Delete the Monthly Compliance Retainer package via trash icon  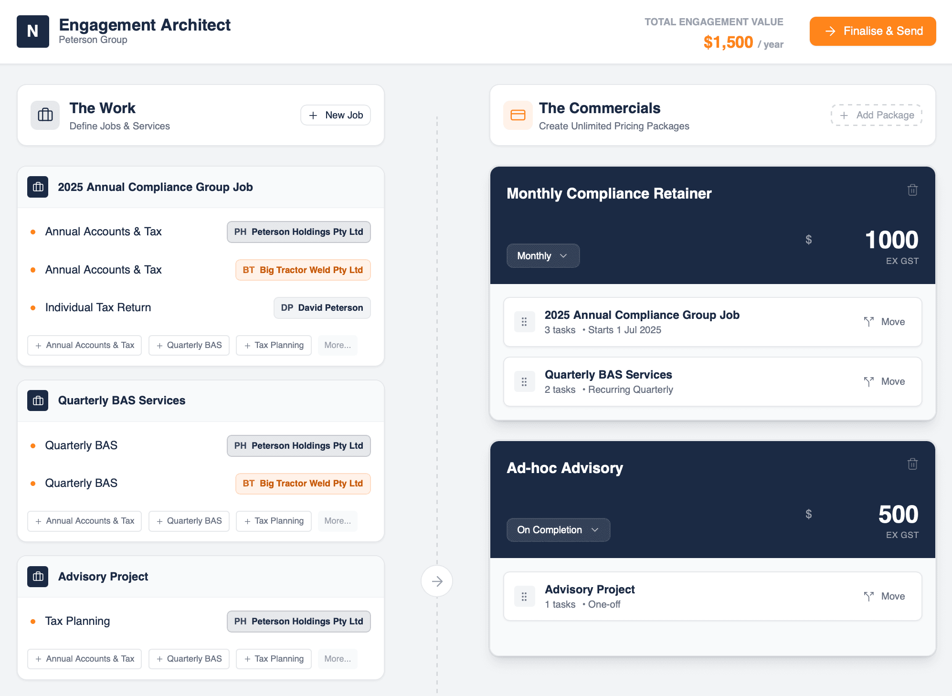tap(912, 190)
